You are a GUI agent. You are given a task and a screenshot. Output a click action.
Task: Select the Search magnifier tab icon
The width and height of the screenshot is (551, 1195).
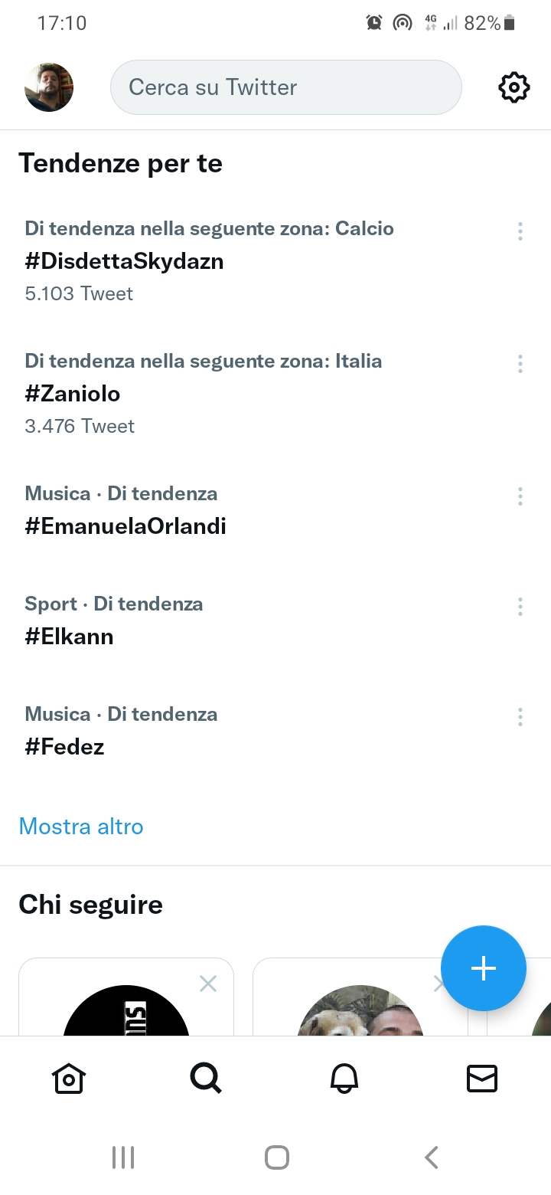pos(206,1079)
